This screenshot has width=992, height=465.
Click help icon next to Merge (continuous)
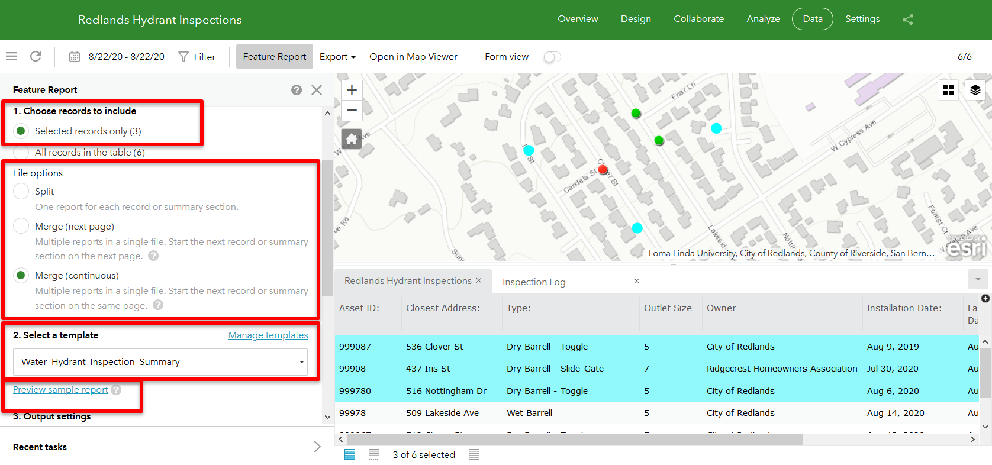tap(158, 305)
